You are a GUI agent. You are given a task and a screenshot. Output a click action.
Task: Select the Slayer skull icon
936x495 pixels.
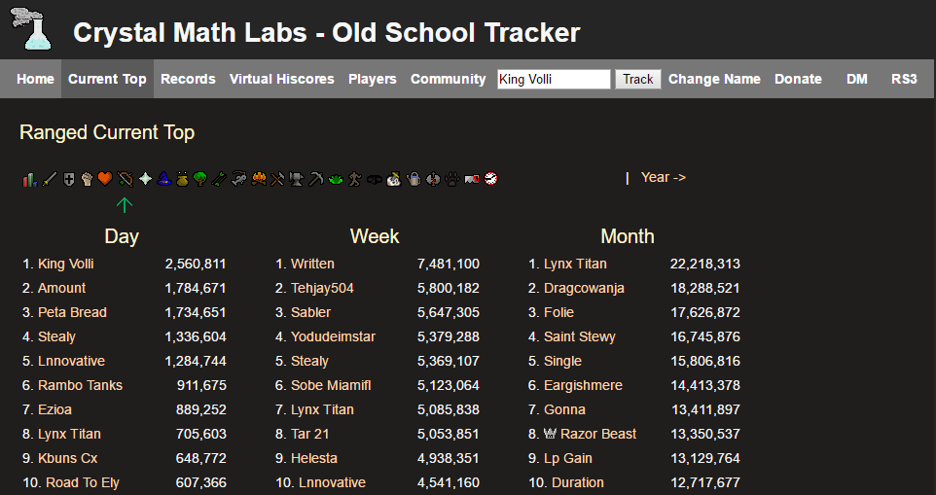point(395,179)
